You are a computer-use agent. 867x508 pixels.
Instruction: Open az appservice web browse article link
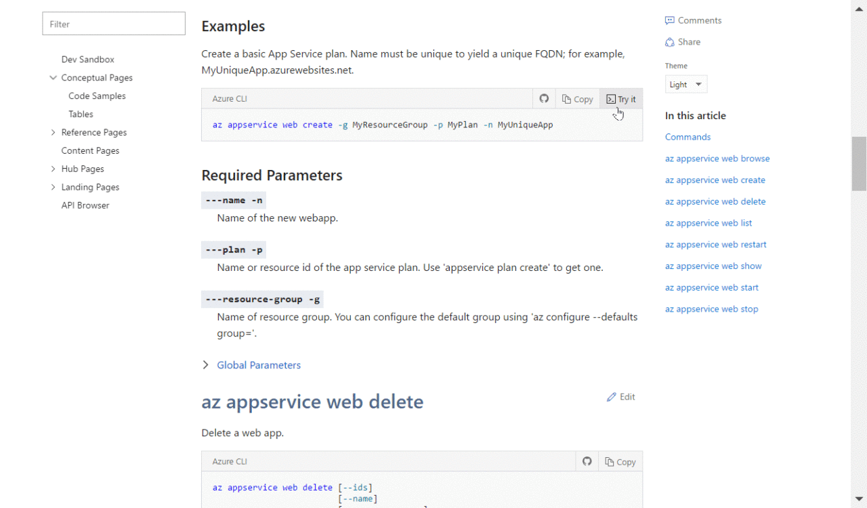click(717, 158)
